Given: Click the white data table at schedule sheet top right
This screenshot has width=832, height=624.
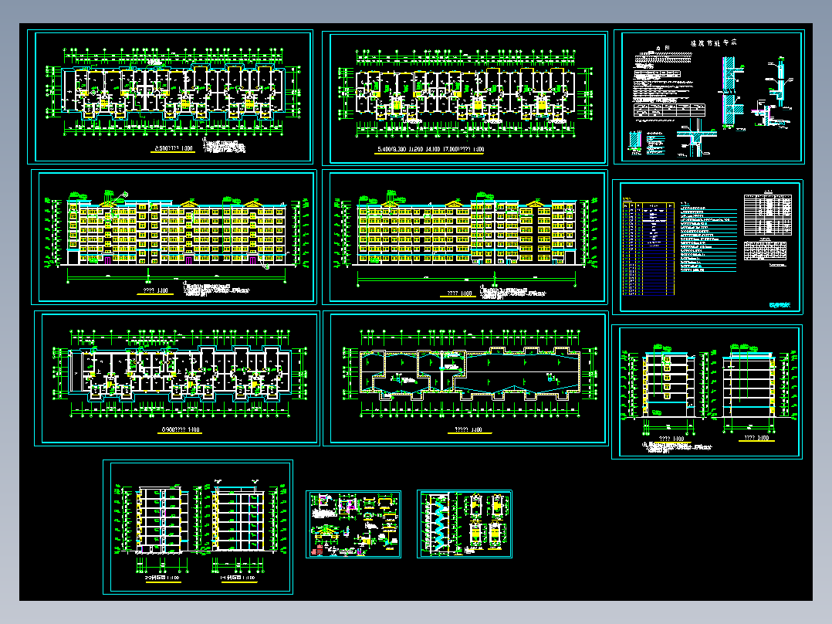Looking at the screenshot, I should pyautogui.click(x=768, y=215).
